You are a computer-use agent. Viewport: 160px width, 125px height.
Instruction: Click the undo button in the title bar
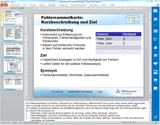(x=8, y=2)
